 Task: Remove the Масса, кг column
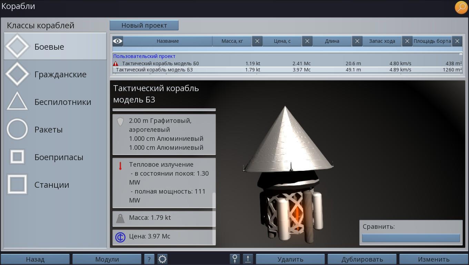pyautogui.click(x=257, y=41)
